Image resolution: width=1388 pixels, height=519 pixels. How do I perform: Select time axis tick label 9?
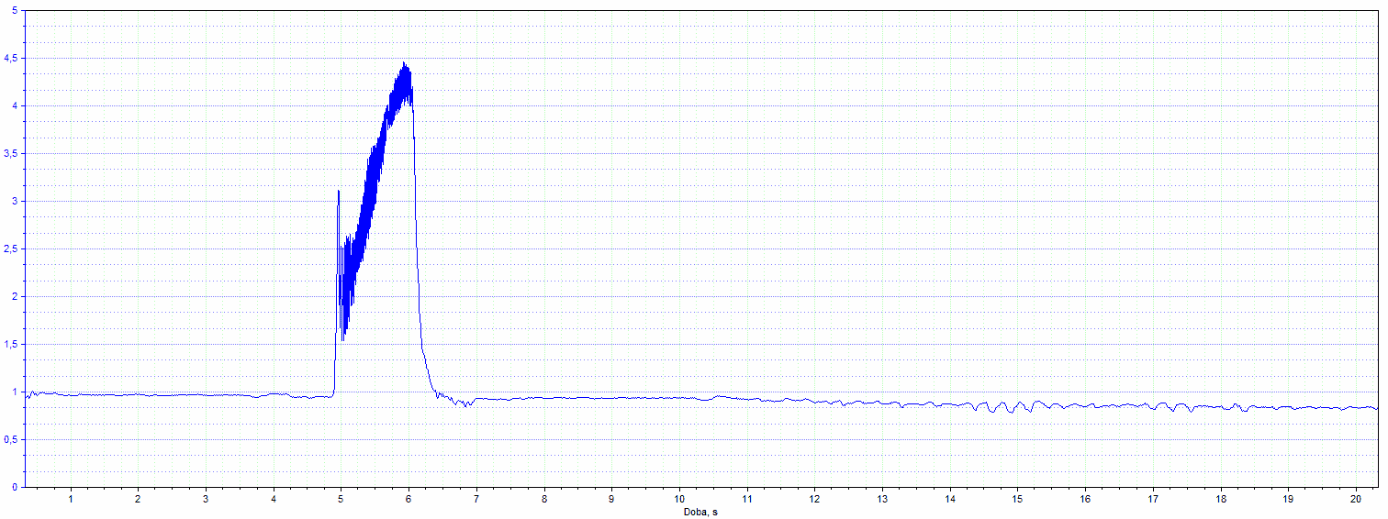point(611,500)
